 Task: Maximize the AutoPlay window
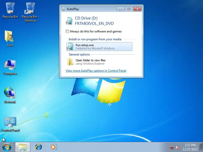[129, 9]
